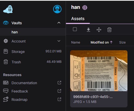
Task: Open the Storage page
Action: pyautogui.click(x=18, y=52)
